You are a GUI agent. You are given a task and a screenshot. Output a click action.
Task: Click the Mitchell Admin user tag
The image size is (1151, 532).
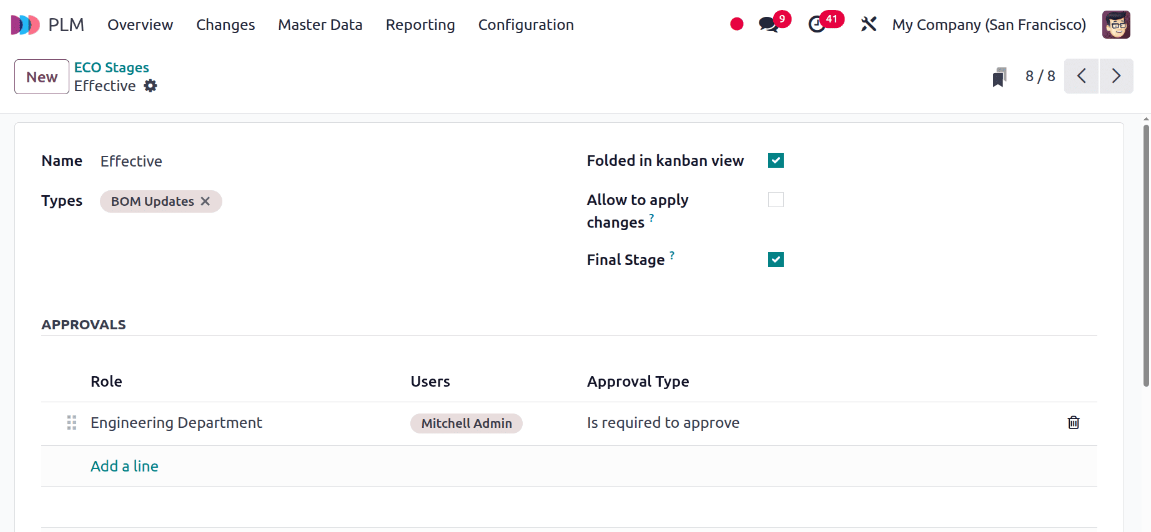coord(467,423)
